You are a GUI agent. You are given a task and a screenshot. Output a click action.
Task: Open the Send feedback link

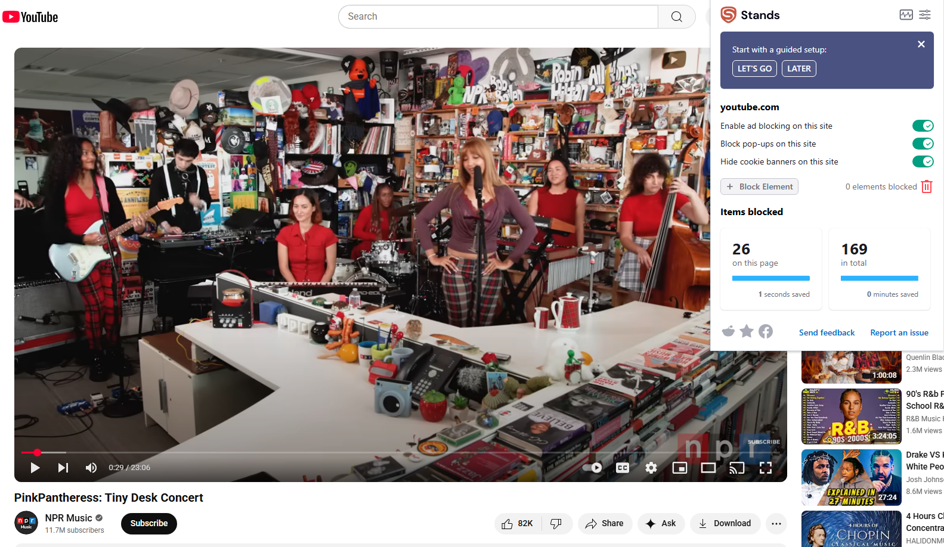click(x=827, y=332)
